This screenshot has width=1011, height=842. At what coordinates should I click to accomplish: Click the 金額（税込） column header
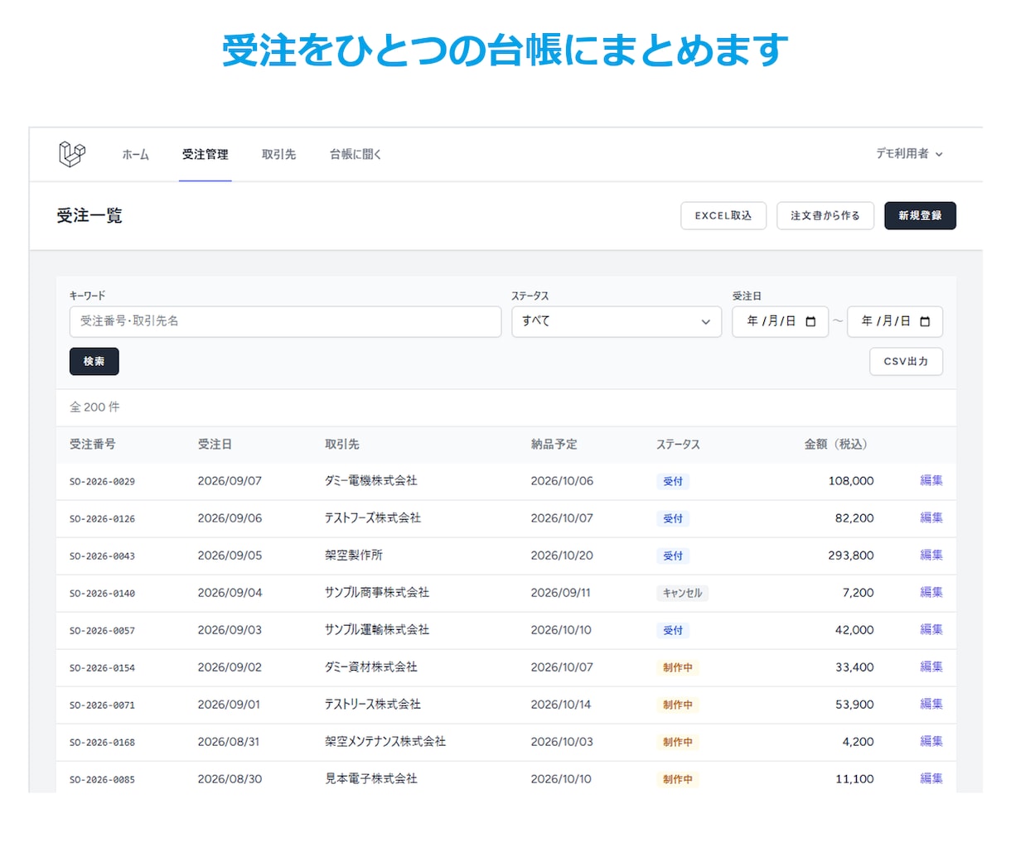tap(839, 444)
